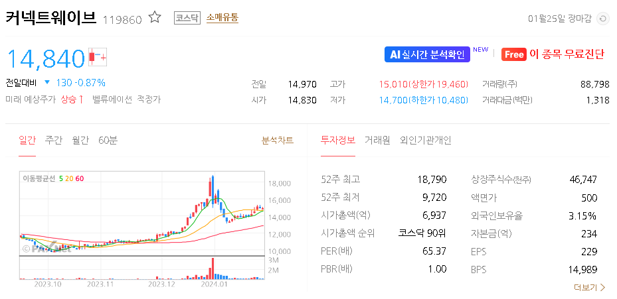The height and width of the screenshot is (299, 617).
Task: Click 고가 value 15,010
Action: pos(393,84)
